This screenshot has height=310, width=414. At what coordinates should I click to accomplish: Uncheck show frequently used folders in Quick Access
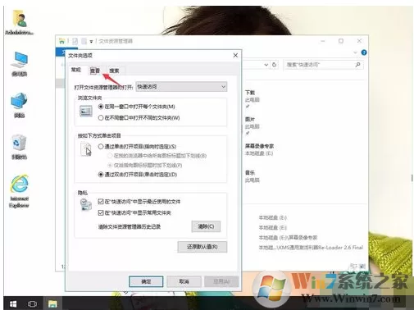(134, 212)
